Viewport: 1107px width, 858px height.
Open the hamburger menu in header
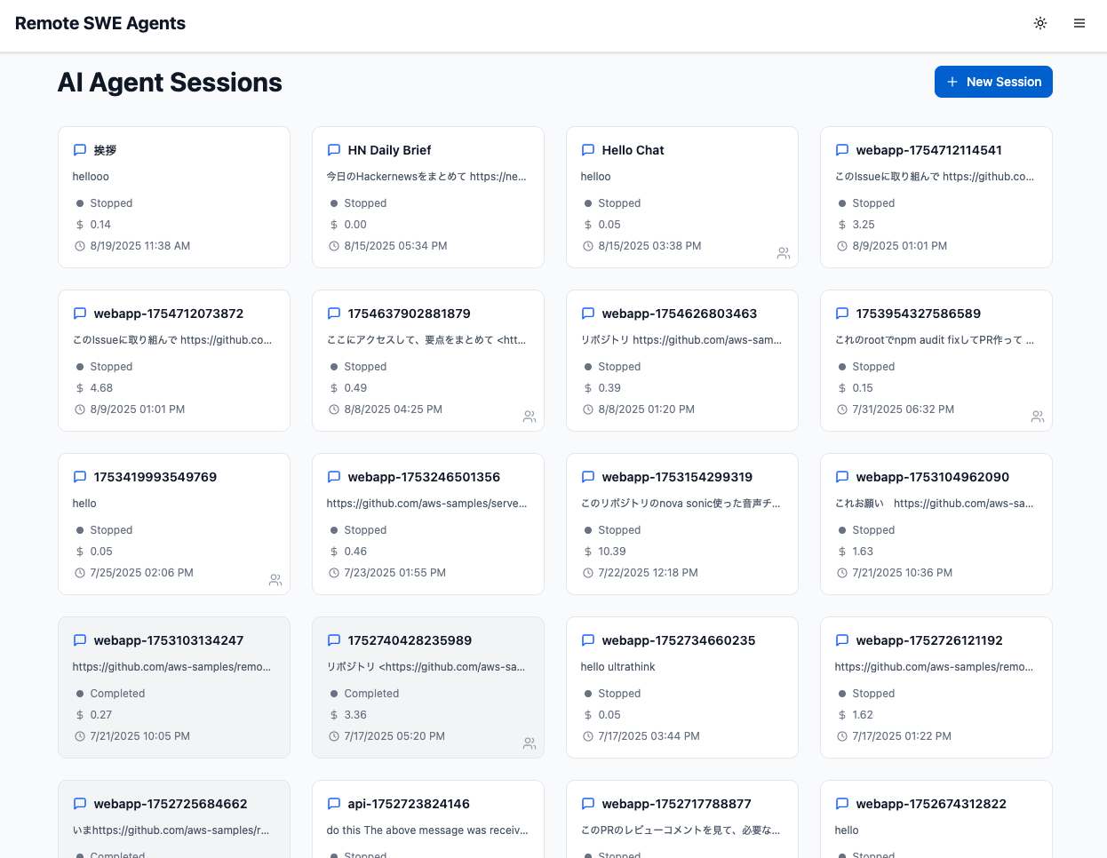coord(1079,23)
